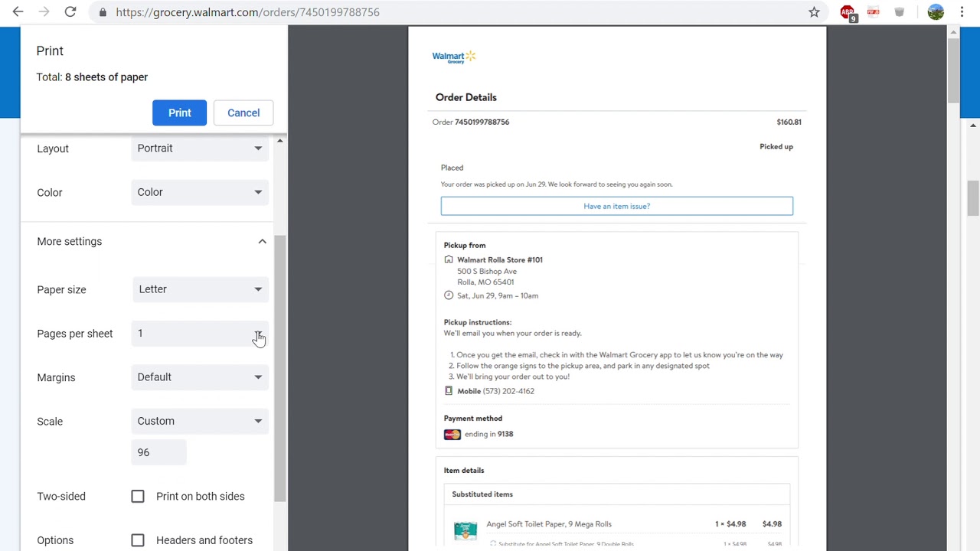Click the small scroll-up arrow of settings panel
Image resolution: width=980 pixels, height=551 pixels.
(280, 141)
